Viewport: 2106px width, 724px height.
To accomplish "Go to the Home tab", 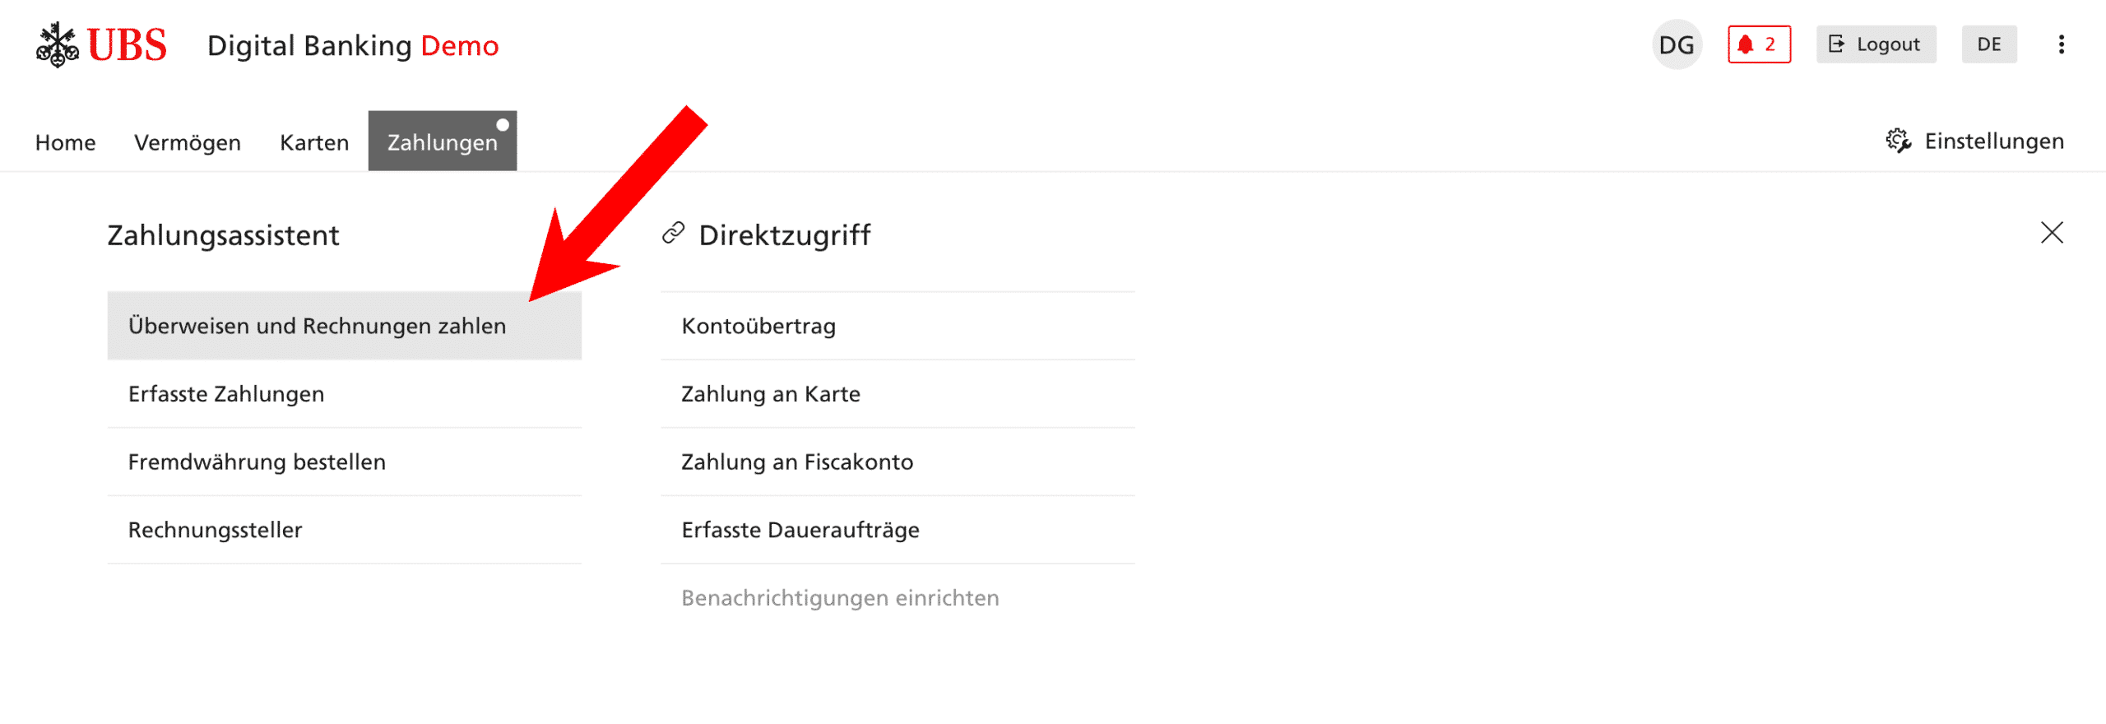I will 66,142.
